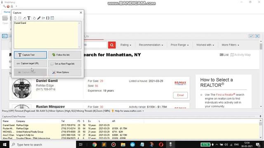Open Ruslan Mingazov's profile link
This screenshot has width=264, height=148.
pos(50,106)
